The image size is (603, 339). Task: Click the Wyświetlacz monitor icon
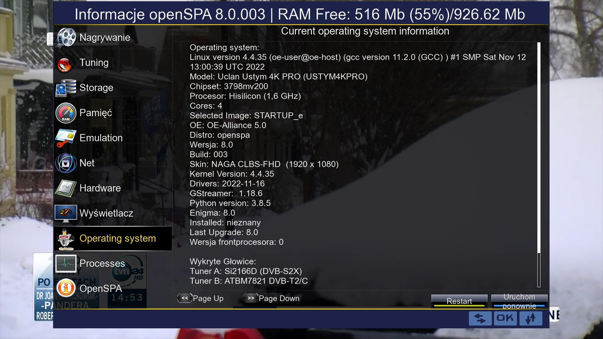coord(65,213)
